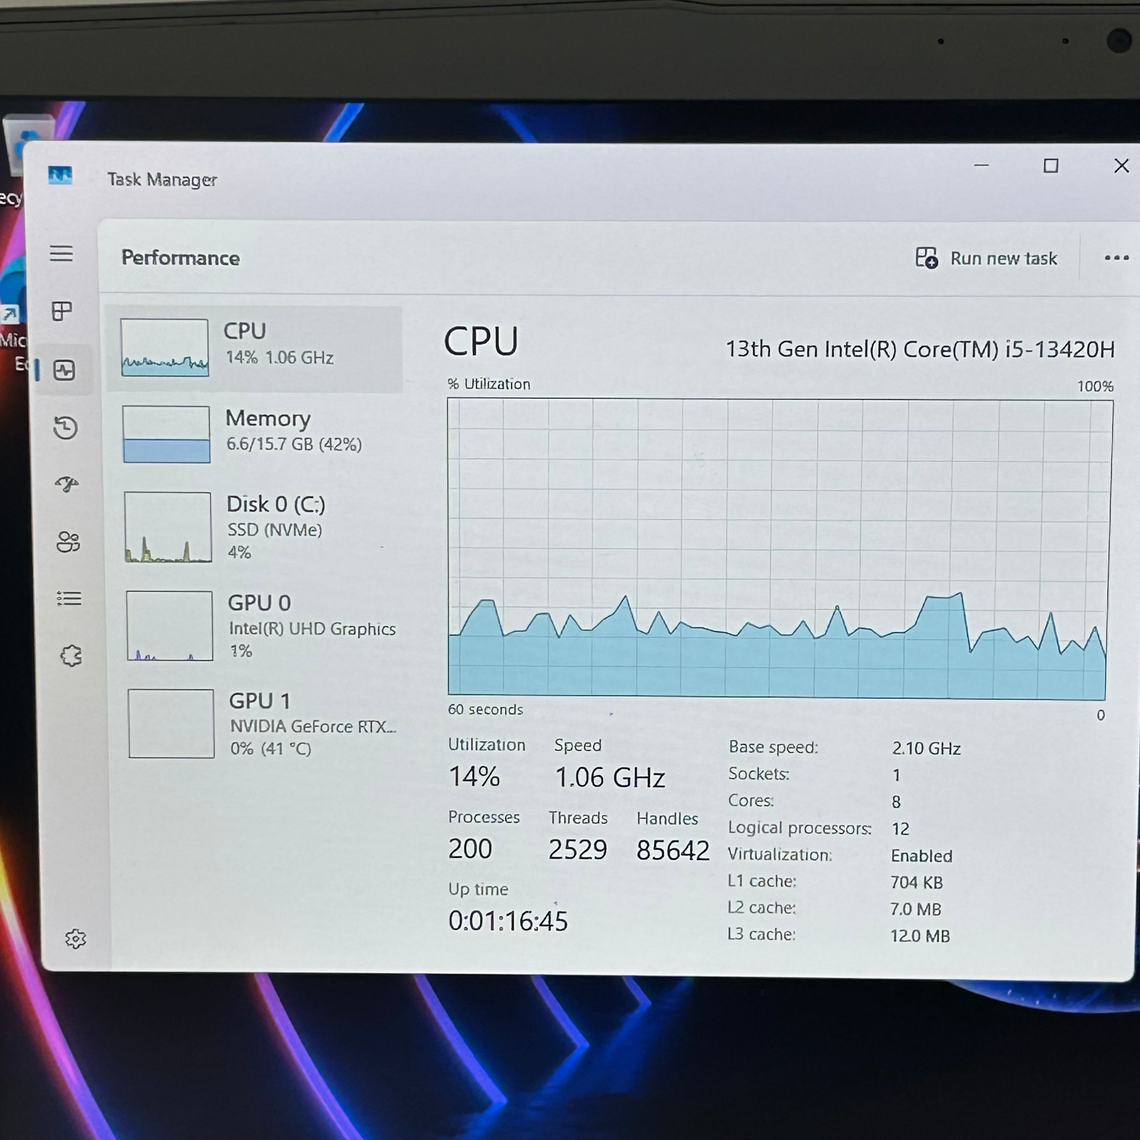This screenshot has height=1140, width=1140.
Task: Click the Memory usage thumbnail
Action: click(166, 434)
